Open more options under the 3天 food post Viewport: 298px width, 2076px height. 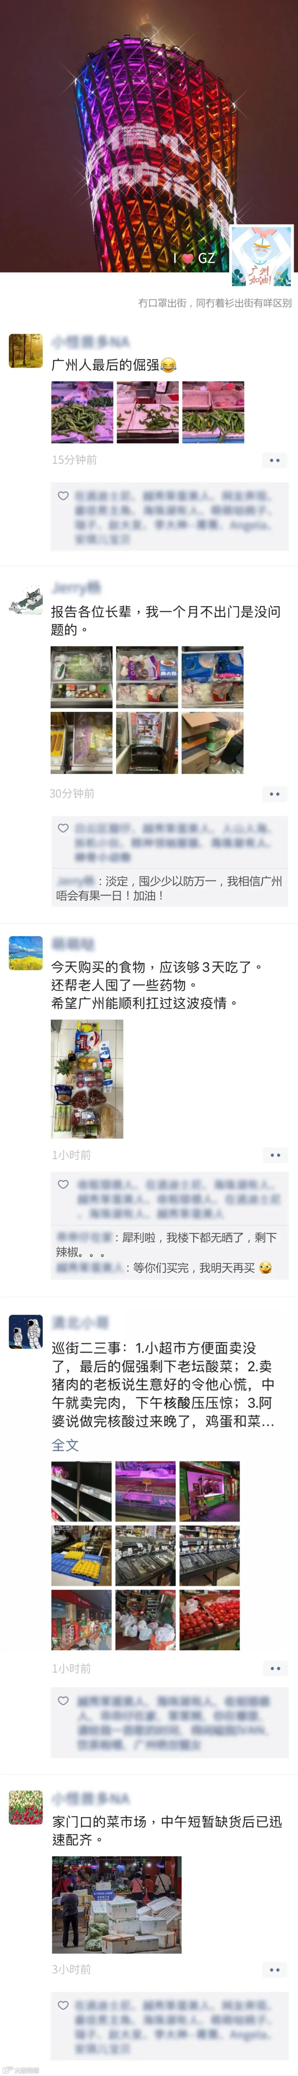pyautogui.click(x=274, y=1155)
